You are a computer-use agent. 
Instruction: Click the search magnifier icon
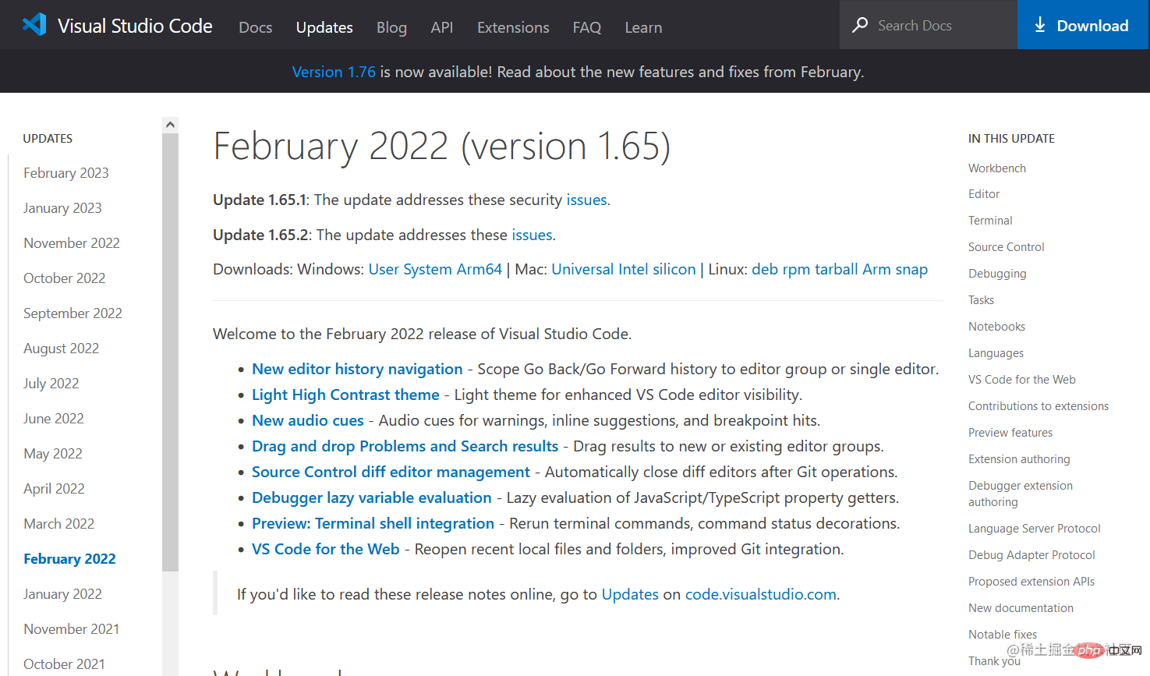(x=860, y=25)
